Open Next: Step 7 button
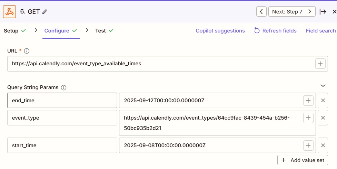Viewport: 337px width, 169px height. click(x=292, y=11)
